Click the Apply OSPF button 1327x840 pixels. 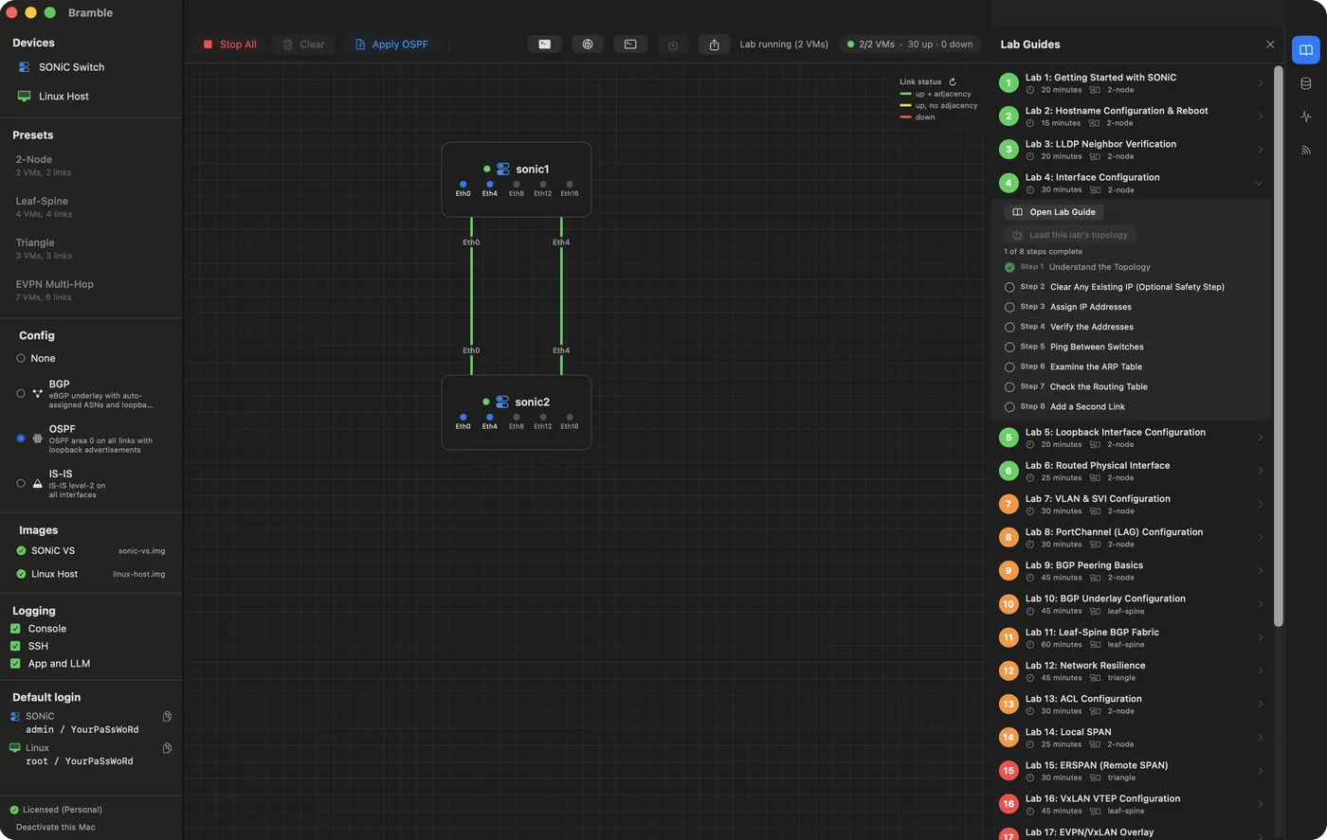pos(391,45)
